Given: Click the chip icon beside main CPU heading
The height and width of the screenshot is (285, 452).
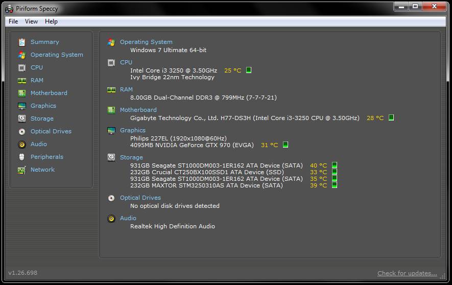Looking at the screenshot, I should [x=111, y=62].
